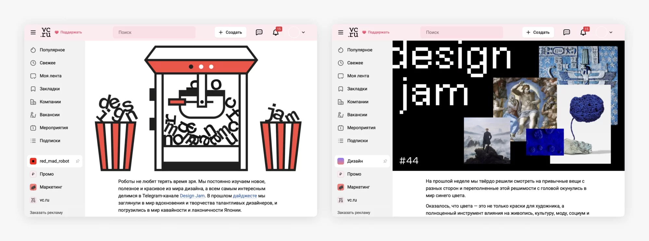The width and height of the screenshot is (649, 241).
Task: Click Подписки list icon in right window
Action: 341,141
